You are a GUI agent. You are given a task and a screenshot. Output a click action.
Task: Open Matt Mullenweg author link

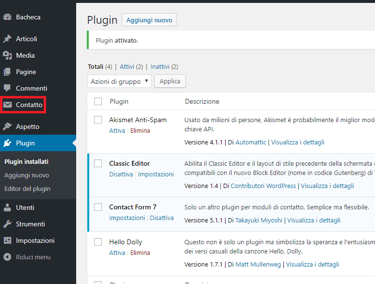coord(258,265)
